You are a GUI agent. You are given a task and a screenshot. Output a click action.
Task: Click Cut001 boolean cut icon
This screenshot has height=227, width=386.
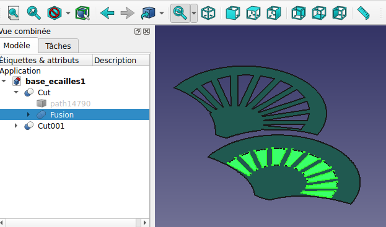click(x=29, y=126)
